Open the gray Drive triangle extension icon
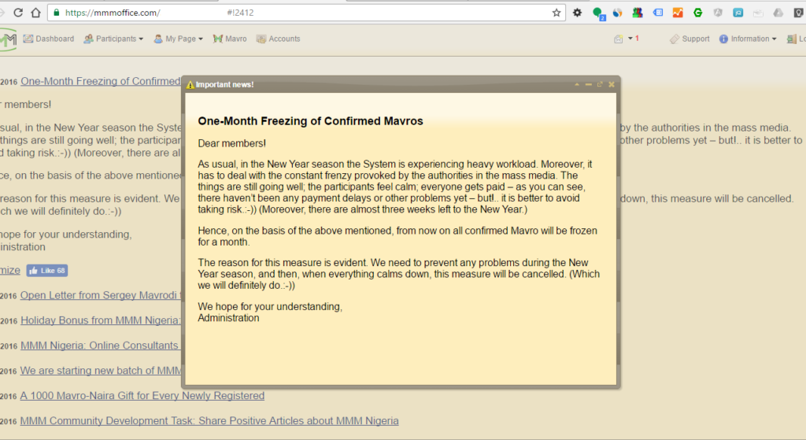This screenshot has width=806, height=440. click(x=778, y=13)
